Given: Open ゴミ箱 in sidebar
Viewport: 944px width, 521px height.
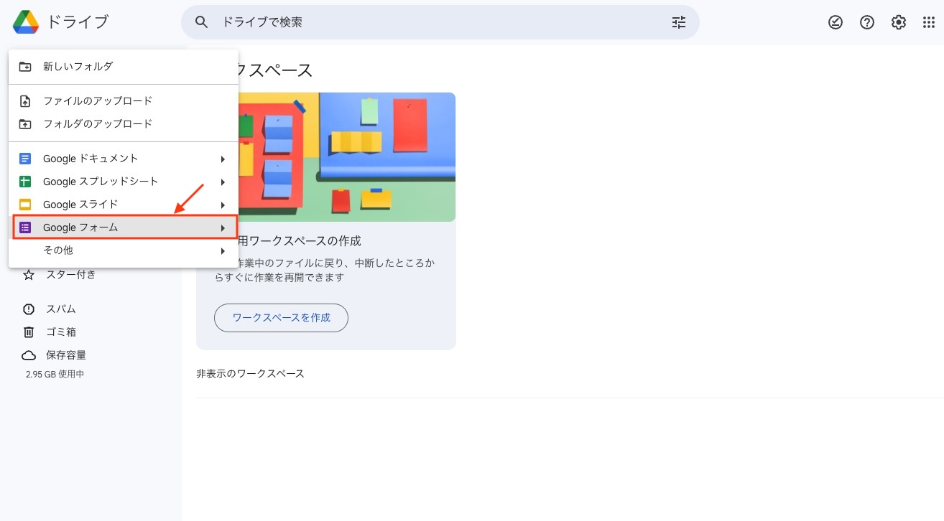Looking at the screenshot, I should pos(61,332).
